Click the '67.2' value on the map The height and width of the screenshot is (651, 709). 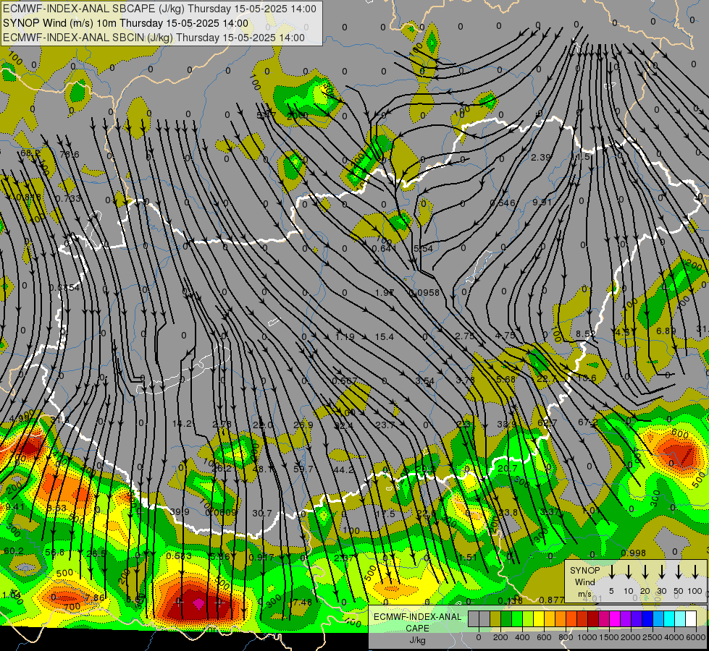pos(587,422)
